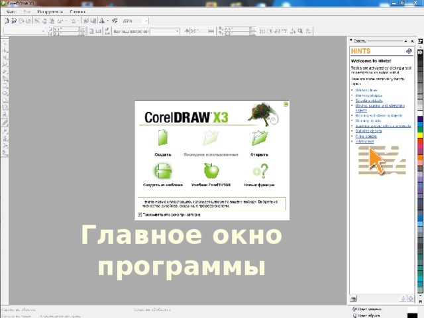This screenshot has height=318, width=424.
Task: Open the Outline tool flyout in the toolbox
Action: pos(5,138)
